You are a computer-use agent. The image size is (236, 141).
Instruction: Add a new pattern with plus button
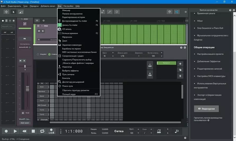180,64
